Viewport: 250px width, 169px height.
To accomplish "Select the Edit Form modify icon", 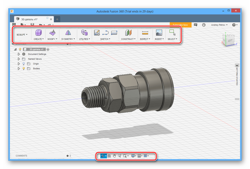I will coord(52,33).
